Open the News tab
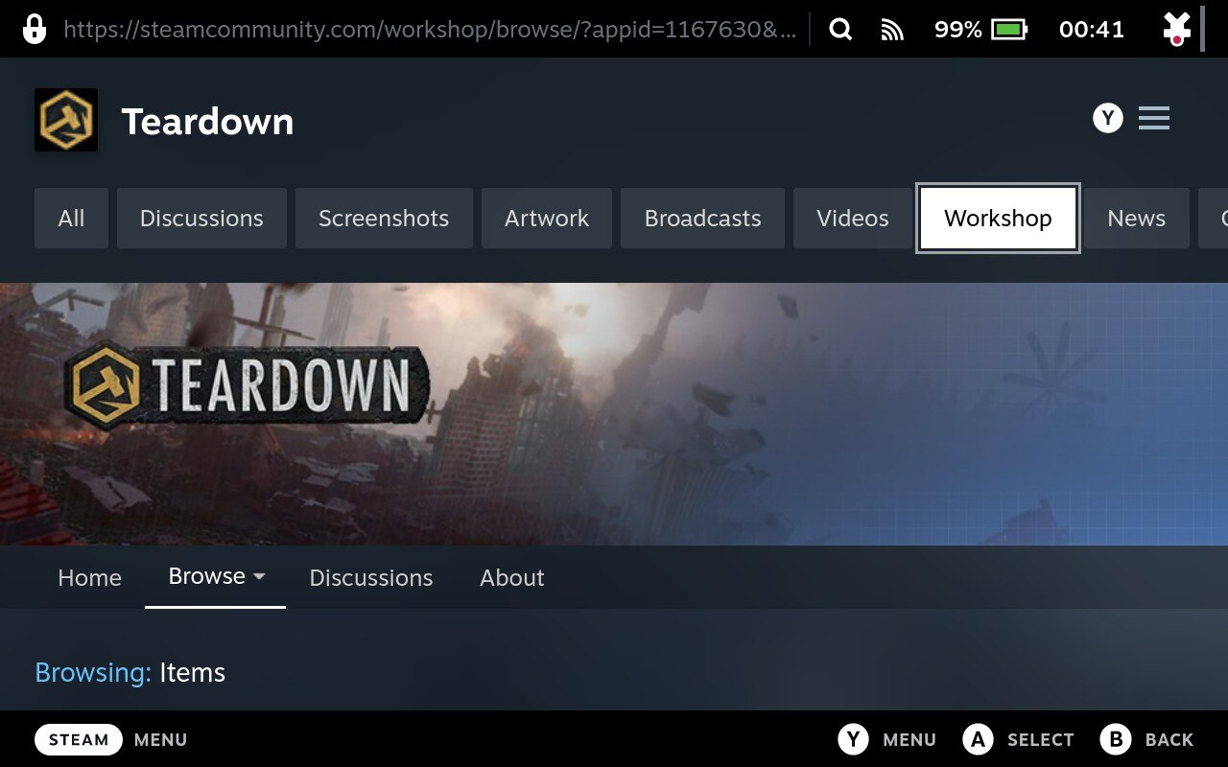This screenshot has width=1228, height=767. click(1136, 219)
